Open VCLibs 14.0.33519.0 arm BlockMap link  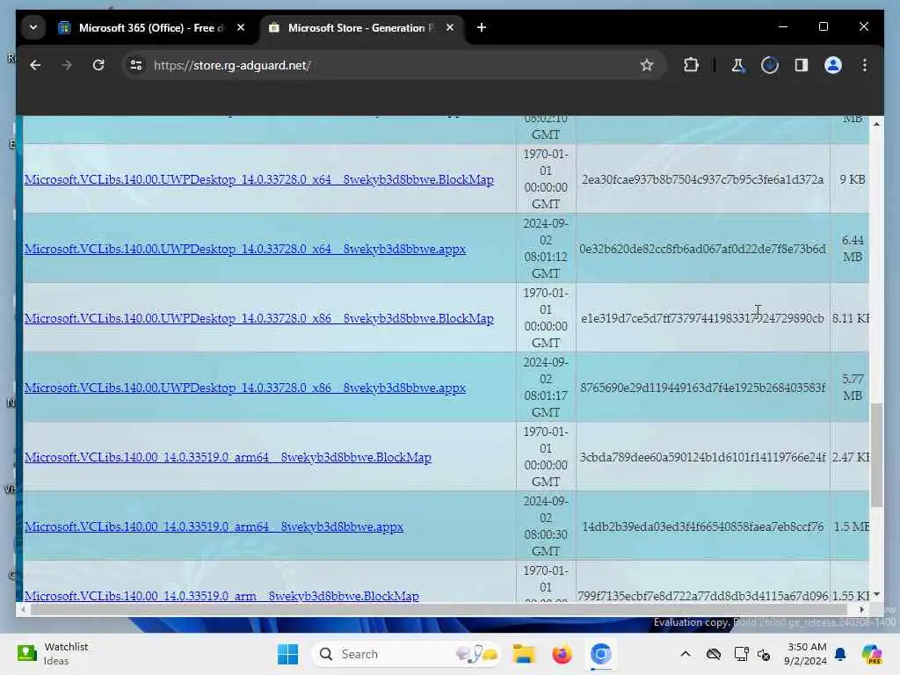point(221,596)
